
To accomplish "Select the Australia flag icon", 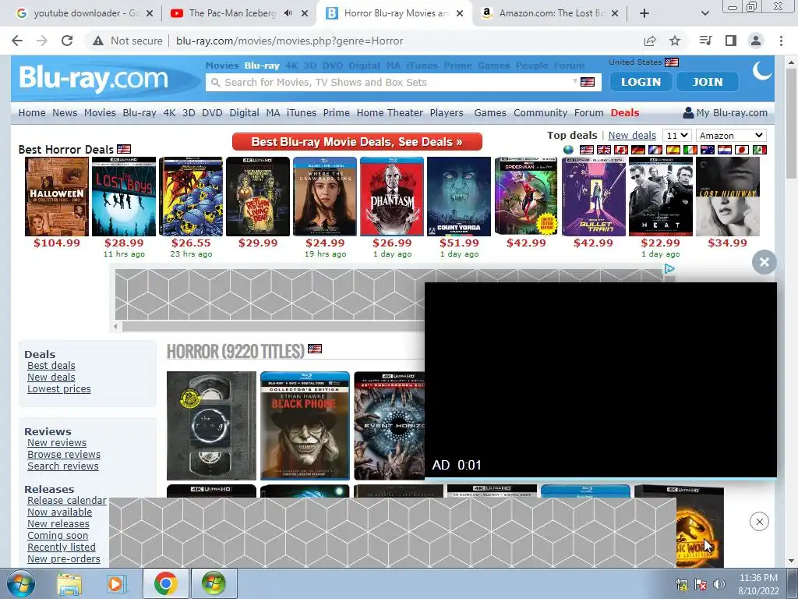I will tap(708, 150).
